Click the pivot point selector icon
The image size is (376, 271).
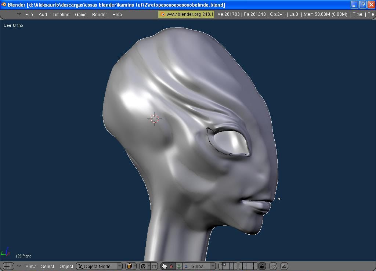click(x=143, y=266)
